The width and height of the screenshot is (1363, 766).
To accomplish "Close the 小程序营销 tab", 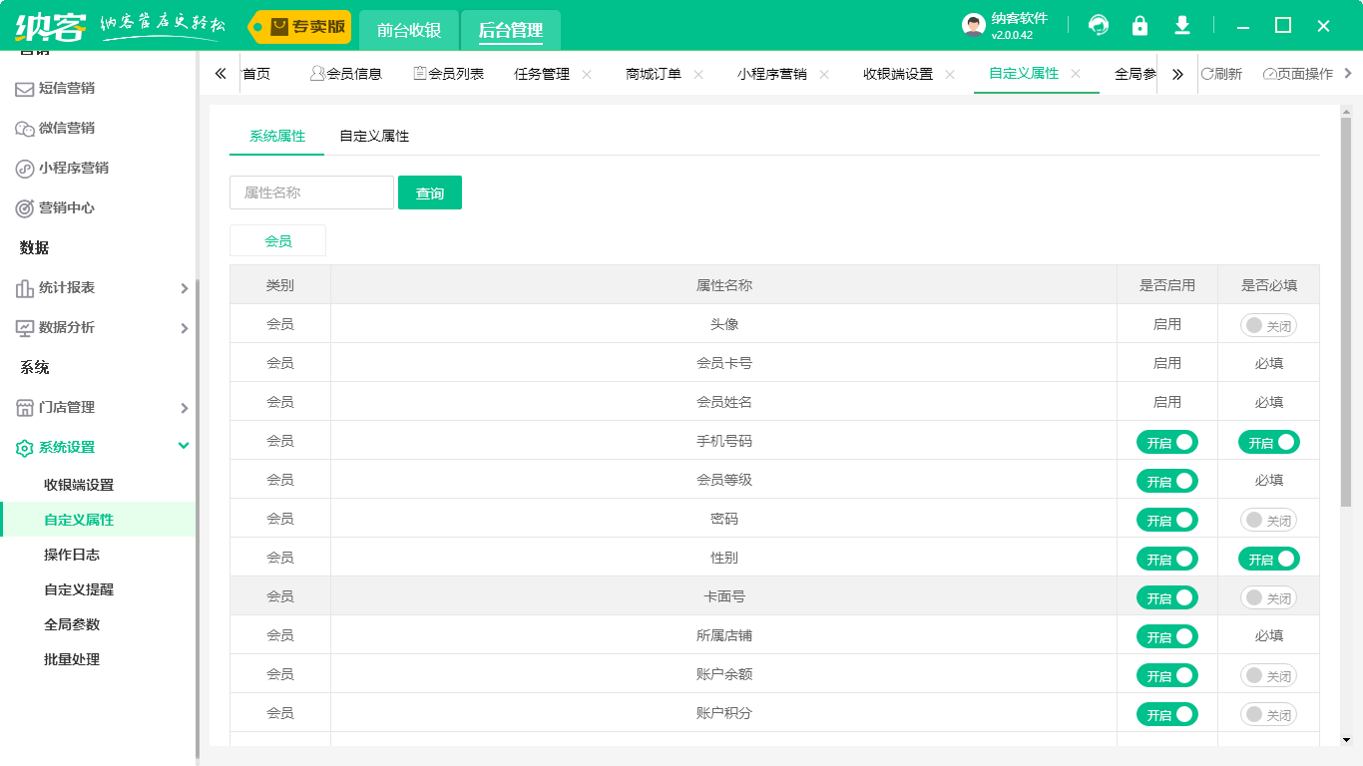I will coord(824,74).
